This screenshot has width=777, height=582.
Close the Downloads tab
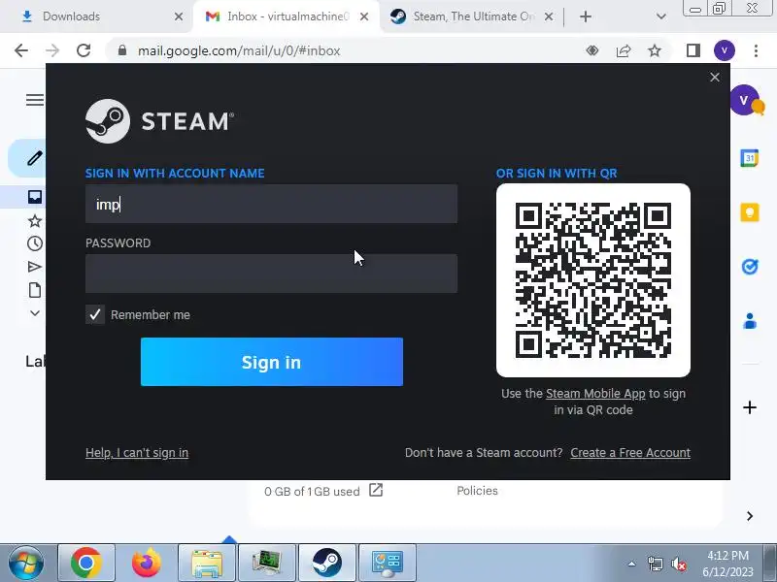coord(179,16)
